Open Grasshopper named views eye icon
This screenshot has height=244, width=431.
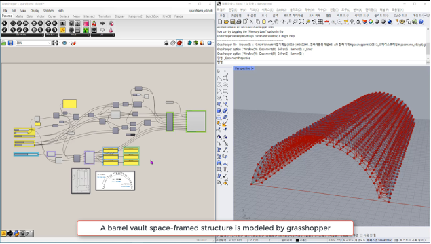[x=64, y=43]
